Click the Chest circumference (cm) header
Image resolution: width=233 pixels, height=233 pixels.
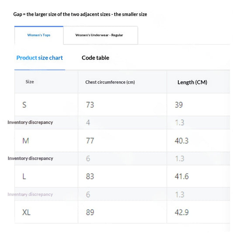(x=110, y=82)
